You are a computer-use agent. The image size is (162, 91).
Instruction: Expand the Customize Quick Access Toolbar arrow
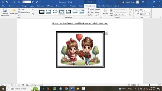45,2
